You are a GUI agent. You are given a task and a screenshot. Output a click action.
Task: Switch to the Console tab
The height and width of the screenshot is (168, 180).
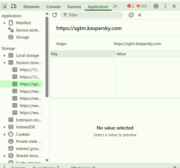[53, 7]
